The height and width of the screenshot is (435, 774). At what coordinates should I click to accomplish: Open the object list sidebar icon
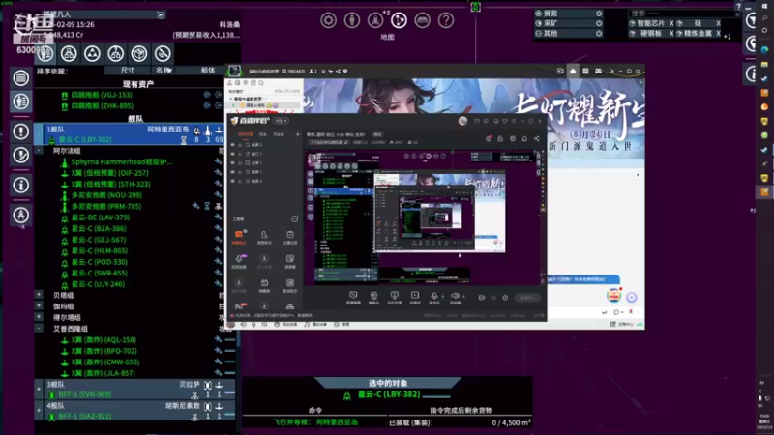click(20, 78)
